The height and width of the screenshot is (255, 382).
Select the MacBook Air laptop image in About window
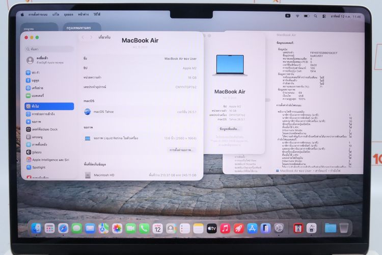coord(230,65)
